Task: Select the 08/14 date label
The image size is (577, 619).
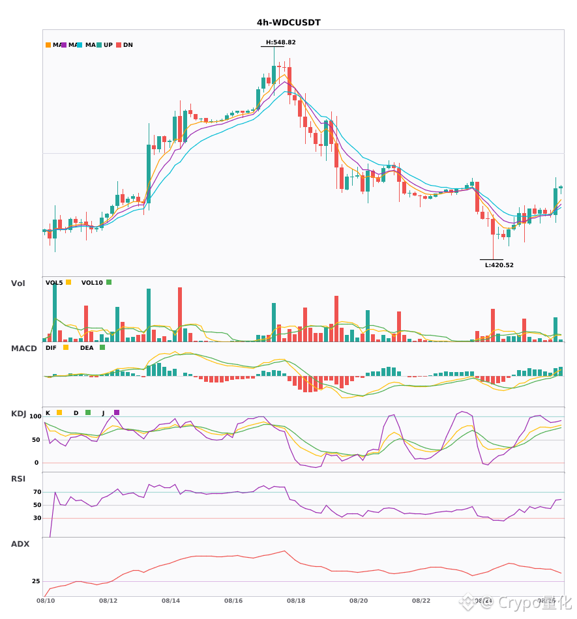Action: pos(171,601)
